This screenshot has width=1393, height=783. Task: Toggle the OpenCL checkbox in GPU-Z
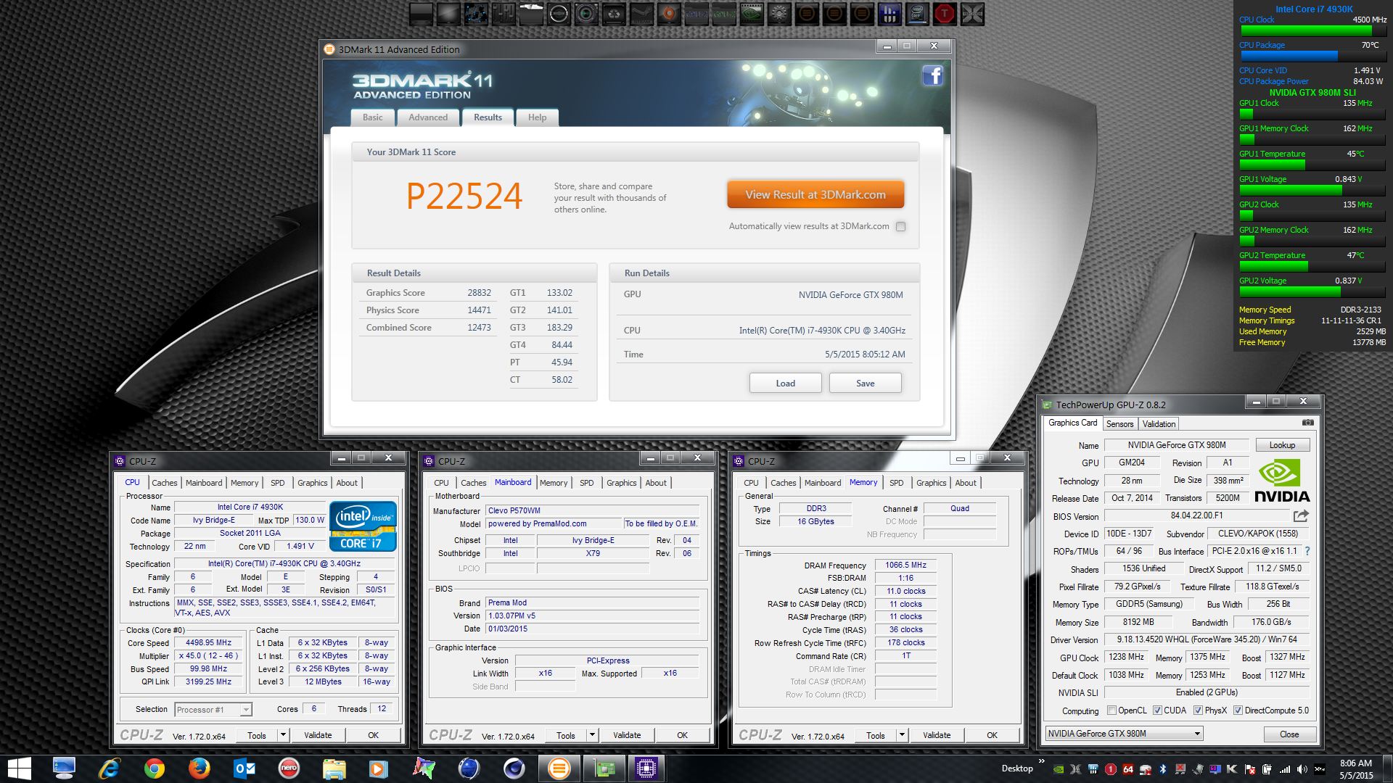point(1111,710)
